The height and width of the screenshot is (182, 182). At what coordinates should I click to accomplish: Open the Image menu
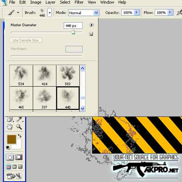36,2
